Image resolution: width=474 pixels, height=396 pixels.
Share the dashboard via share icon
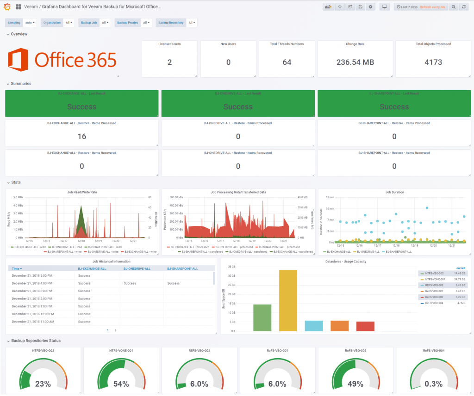(x=350, y=7)
